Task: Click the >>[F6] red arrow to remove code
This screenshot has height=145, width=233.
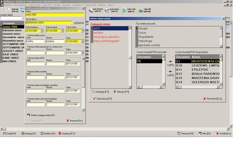Action: click(170, 72)
